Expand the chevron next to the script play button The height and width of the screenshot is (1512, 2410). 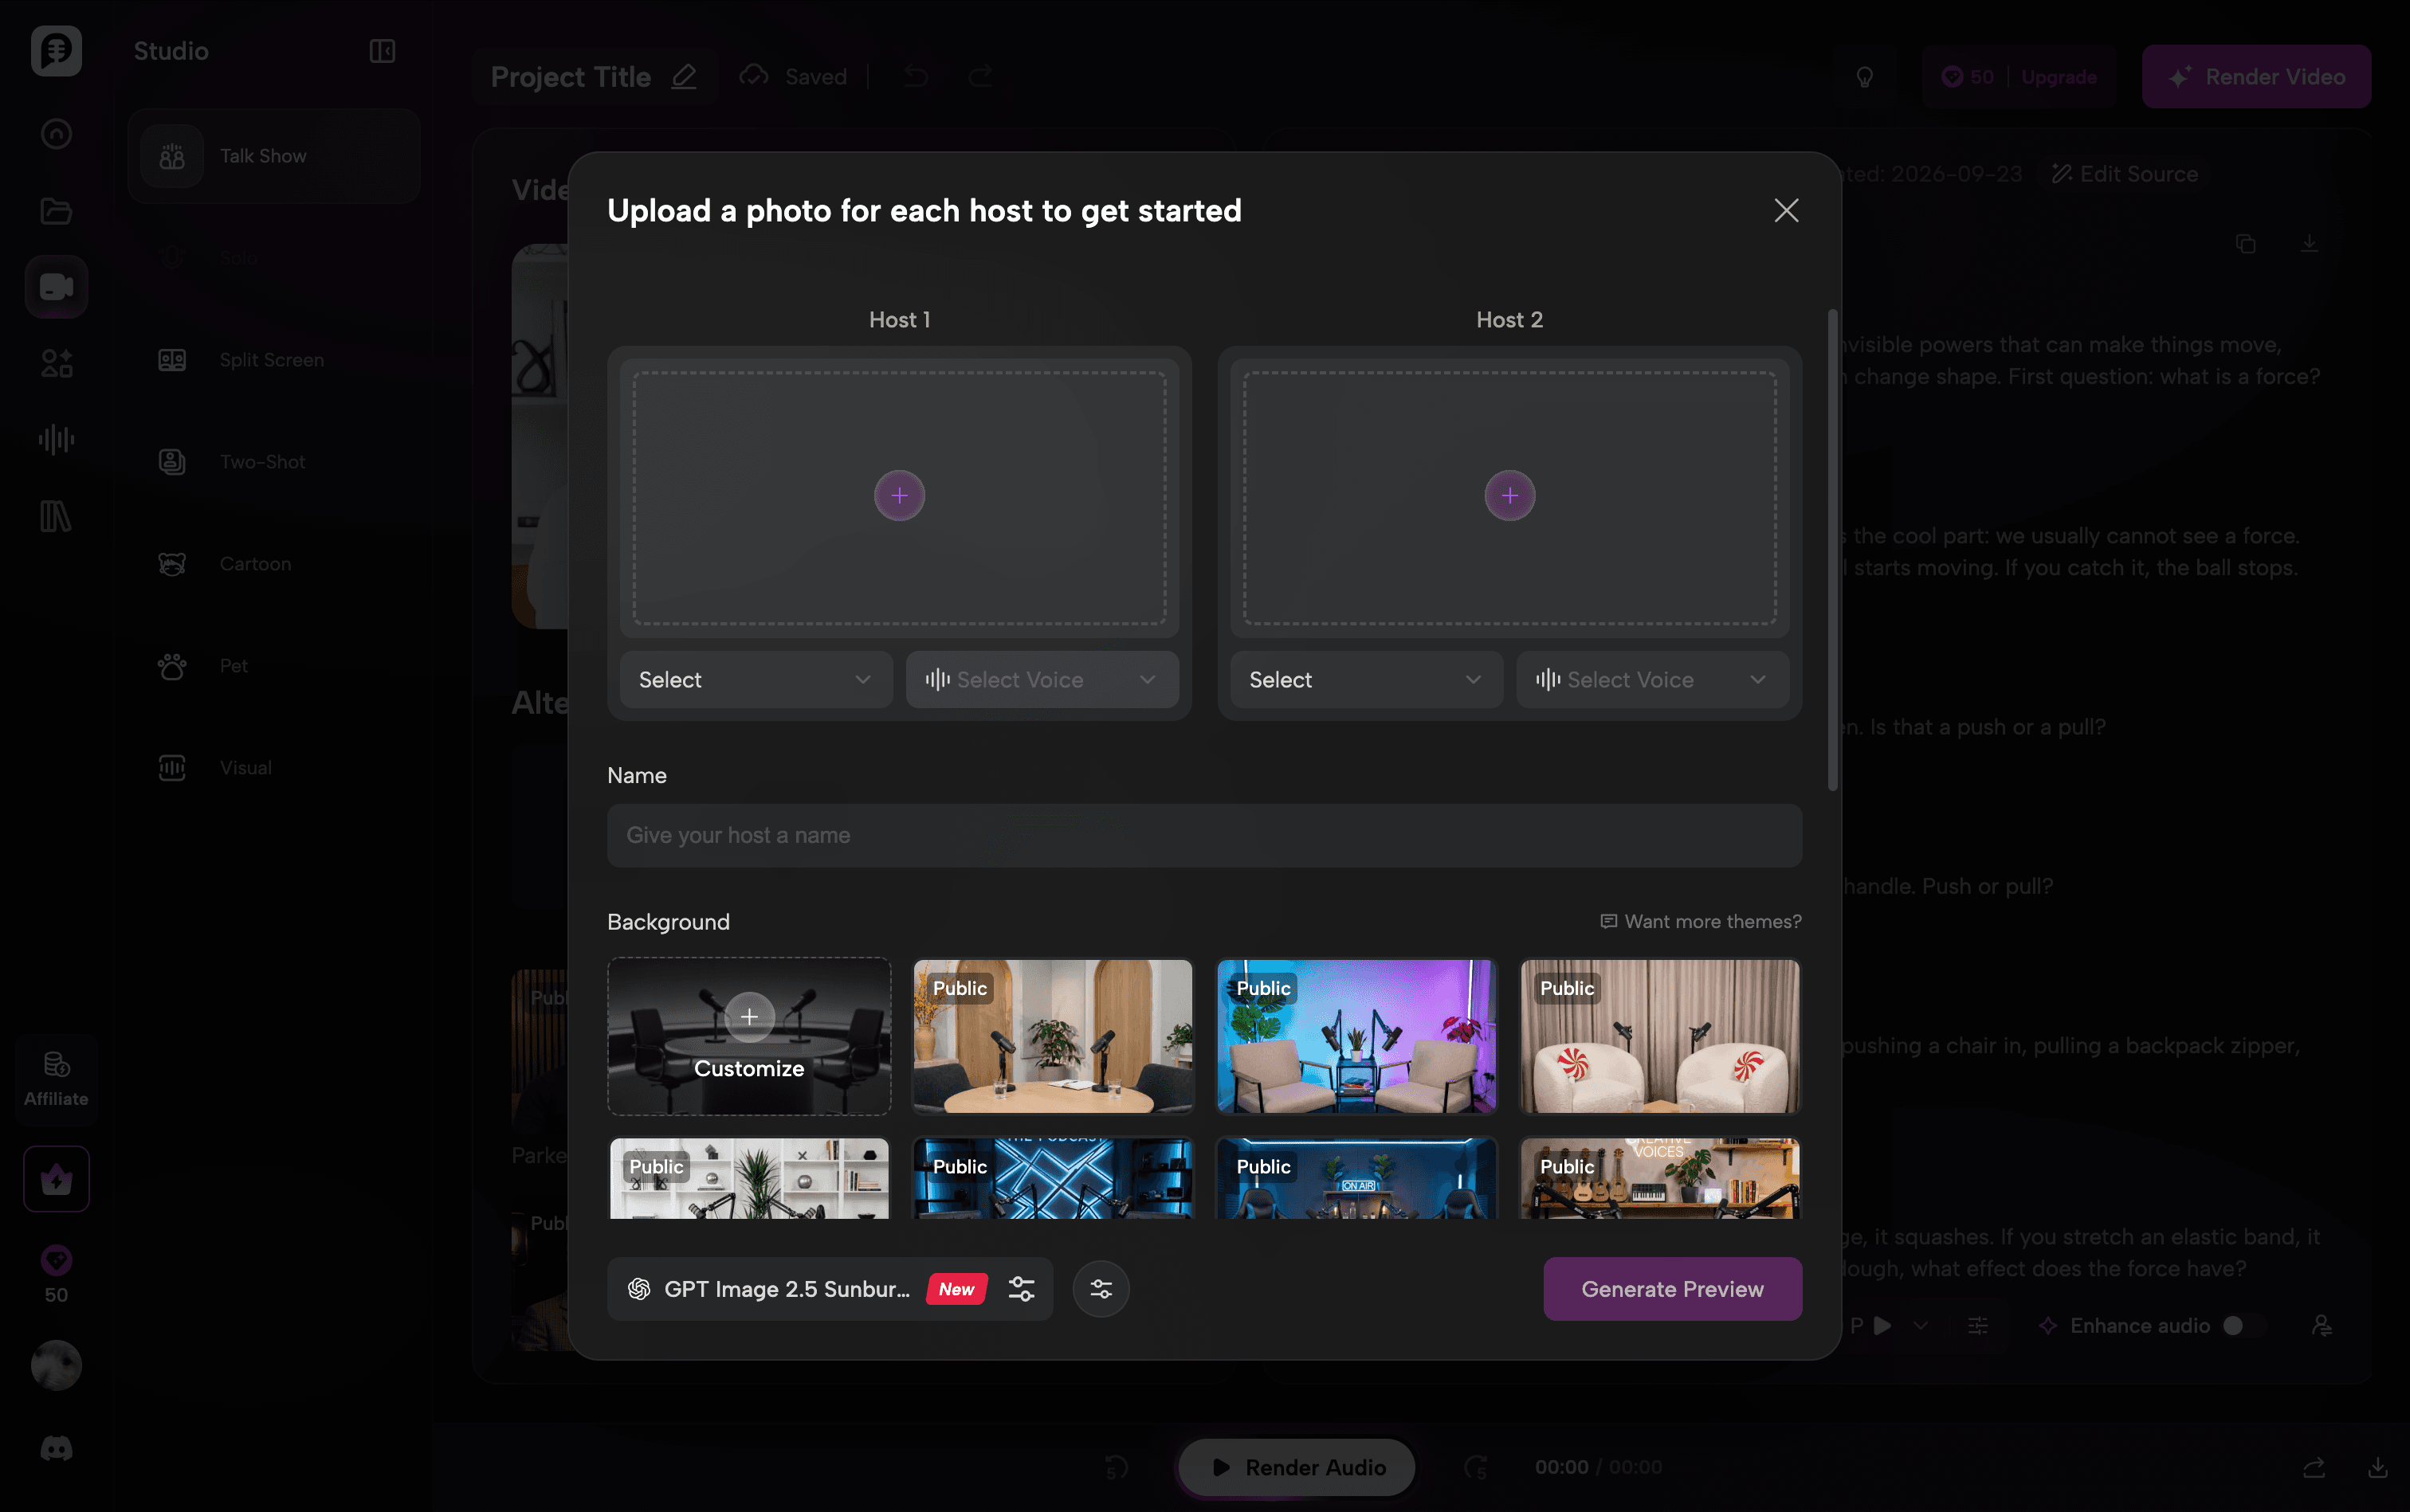tap(1921, 1326)
